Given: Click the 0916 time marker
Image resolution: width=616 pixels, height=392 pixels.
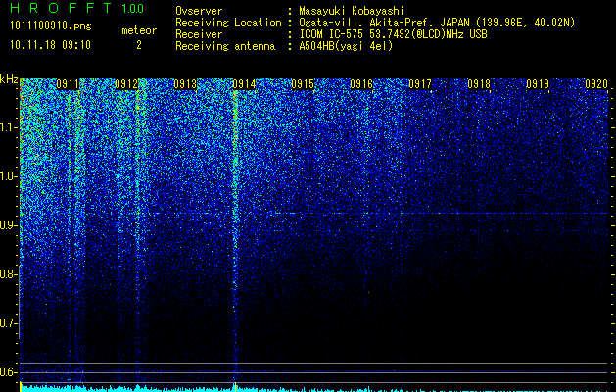Looking at the screenshot, I should coord(361,84).
